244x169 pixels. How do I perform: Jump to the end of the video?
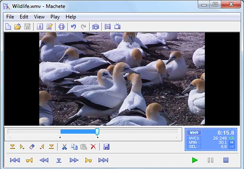click(x=103, y=160)
